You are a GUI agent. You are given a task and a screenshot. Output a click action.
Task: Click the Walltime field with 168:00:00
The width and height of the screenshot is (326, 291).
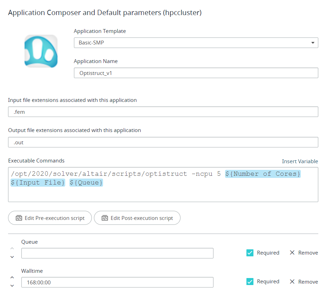click(117, 282)
